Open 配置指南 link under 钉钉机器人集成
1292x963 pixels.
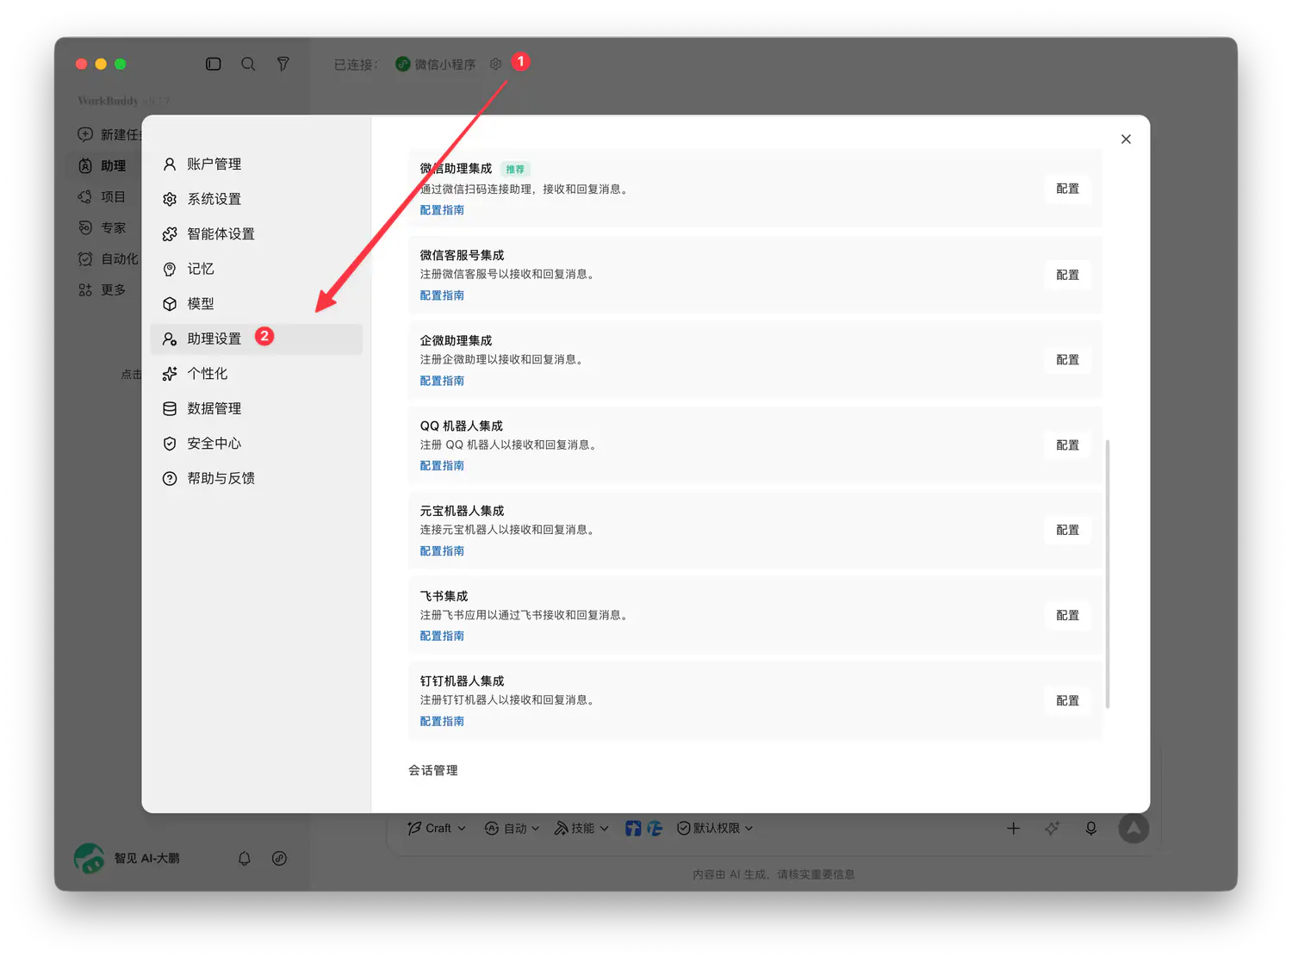[x=442, y=721]
